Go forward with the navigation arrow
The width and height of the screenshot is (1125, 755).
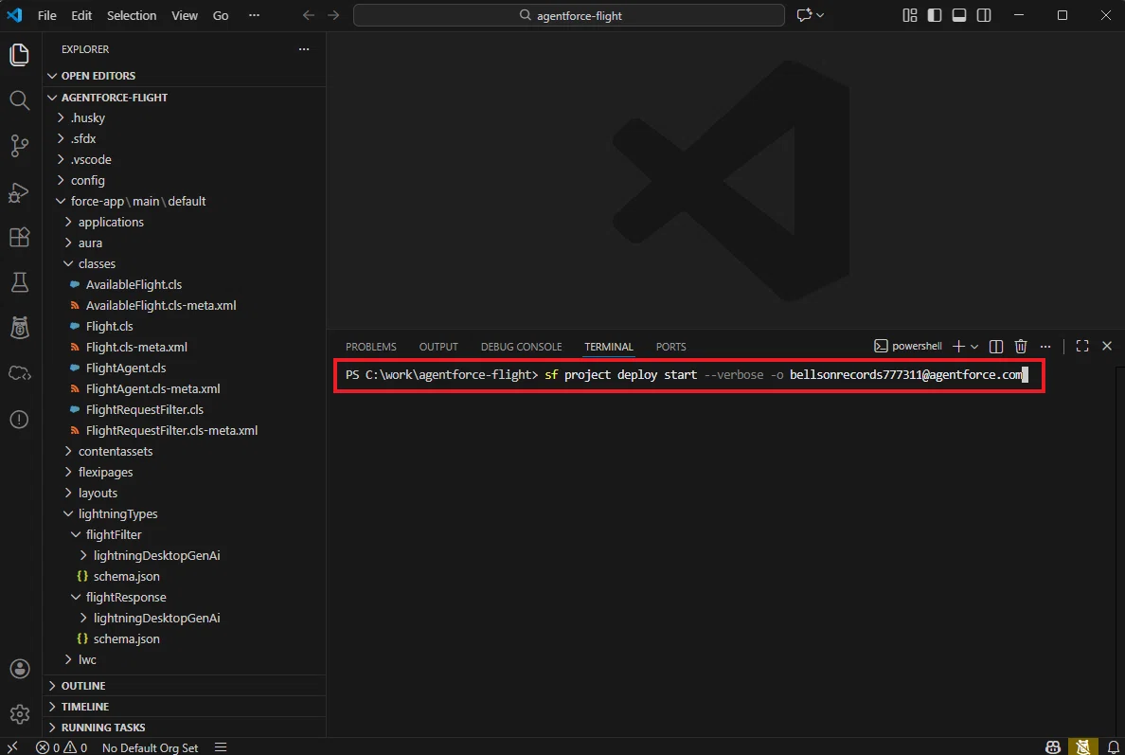pos(333,15)
